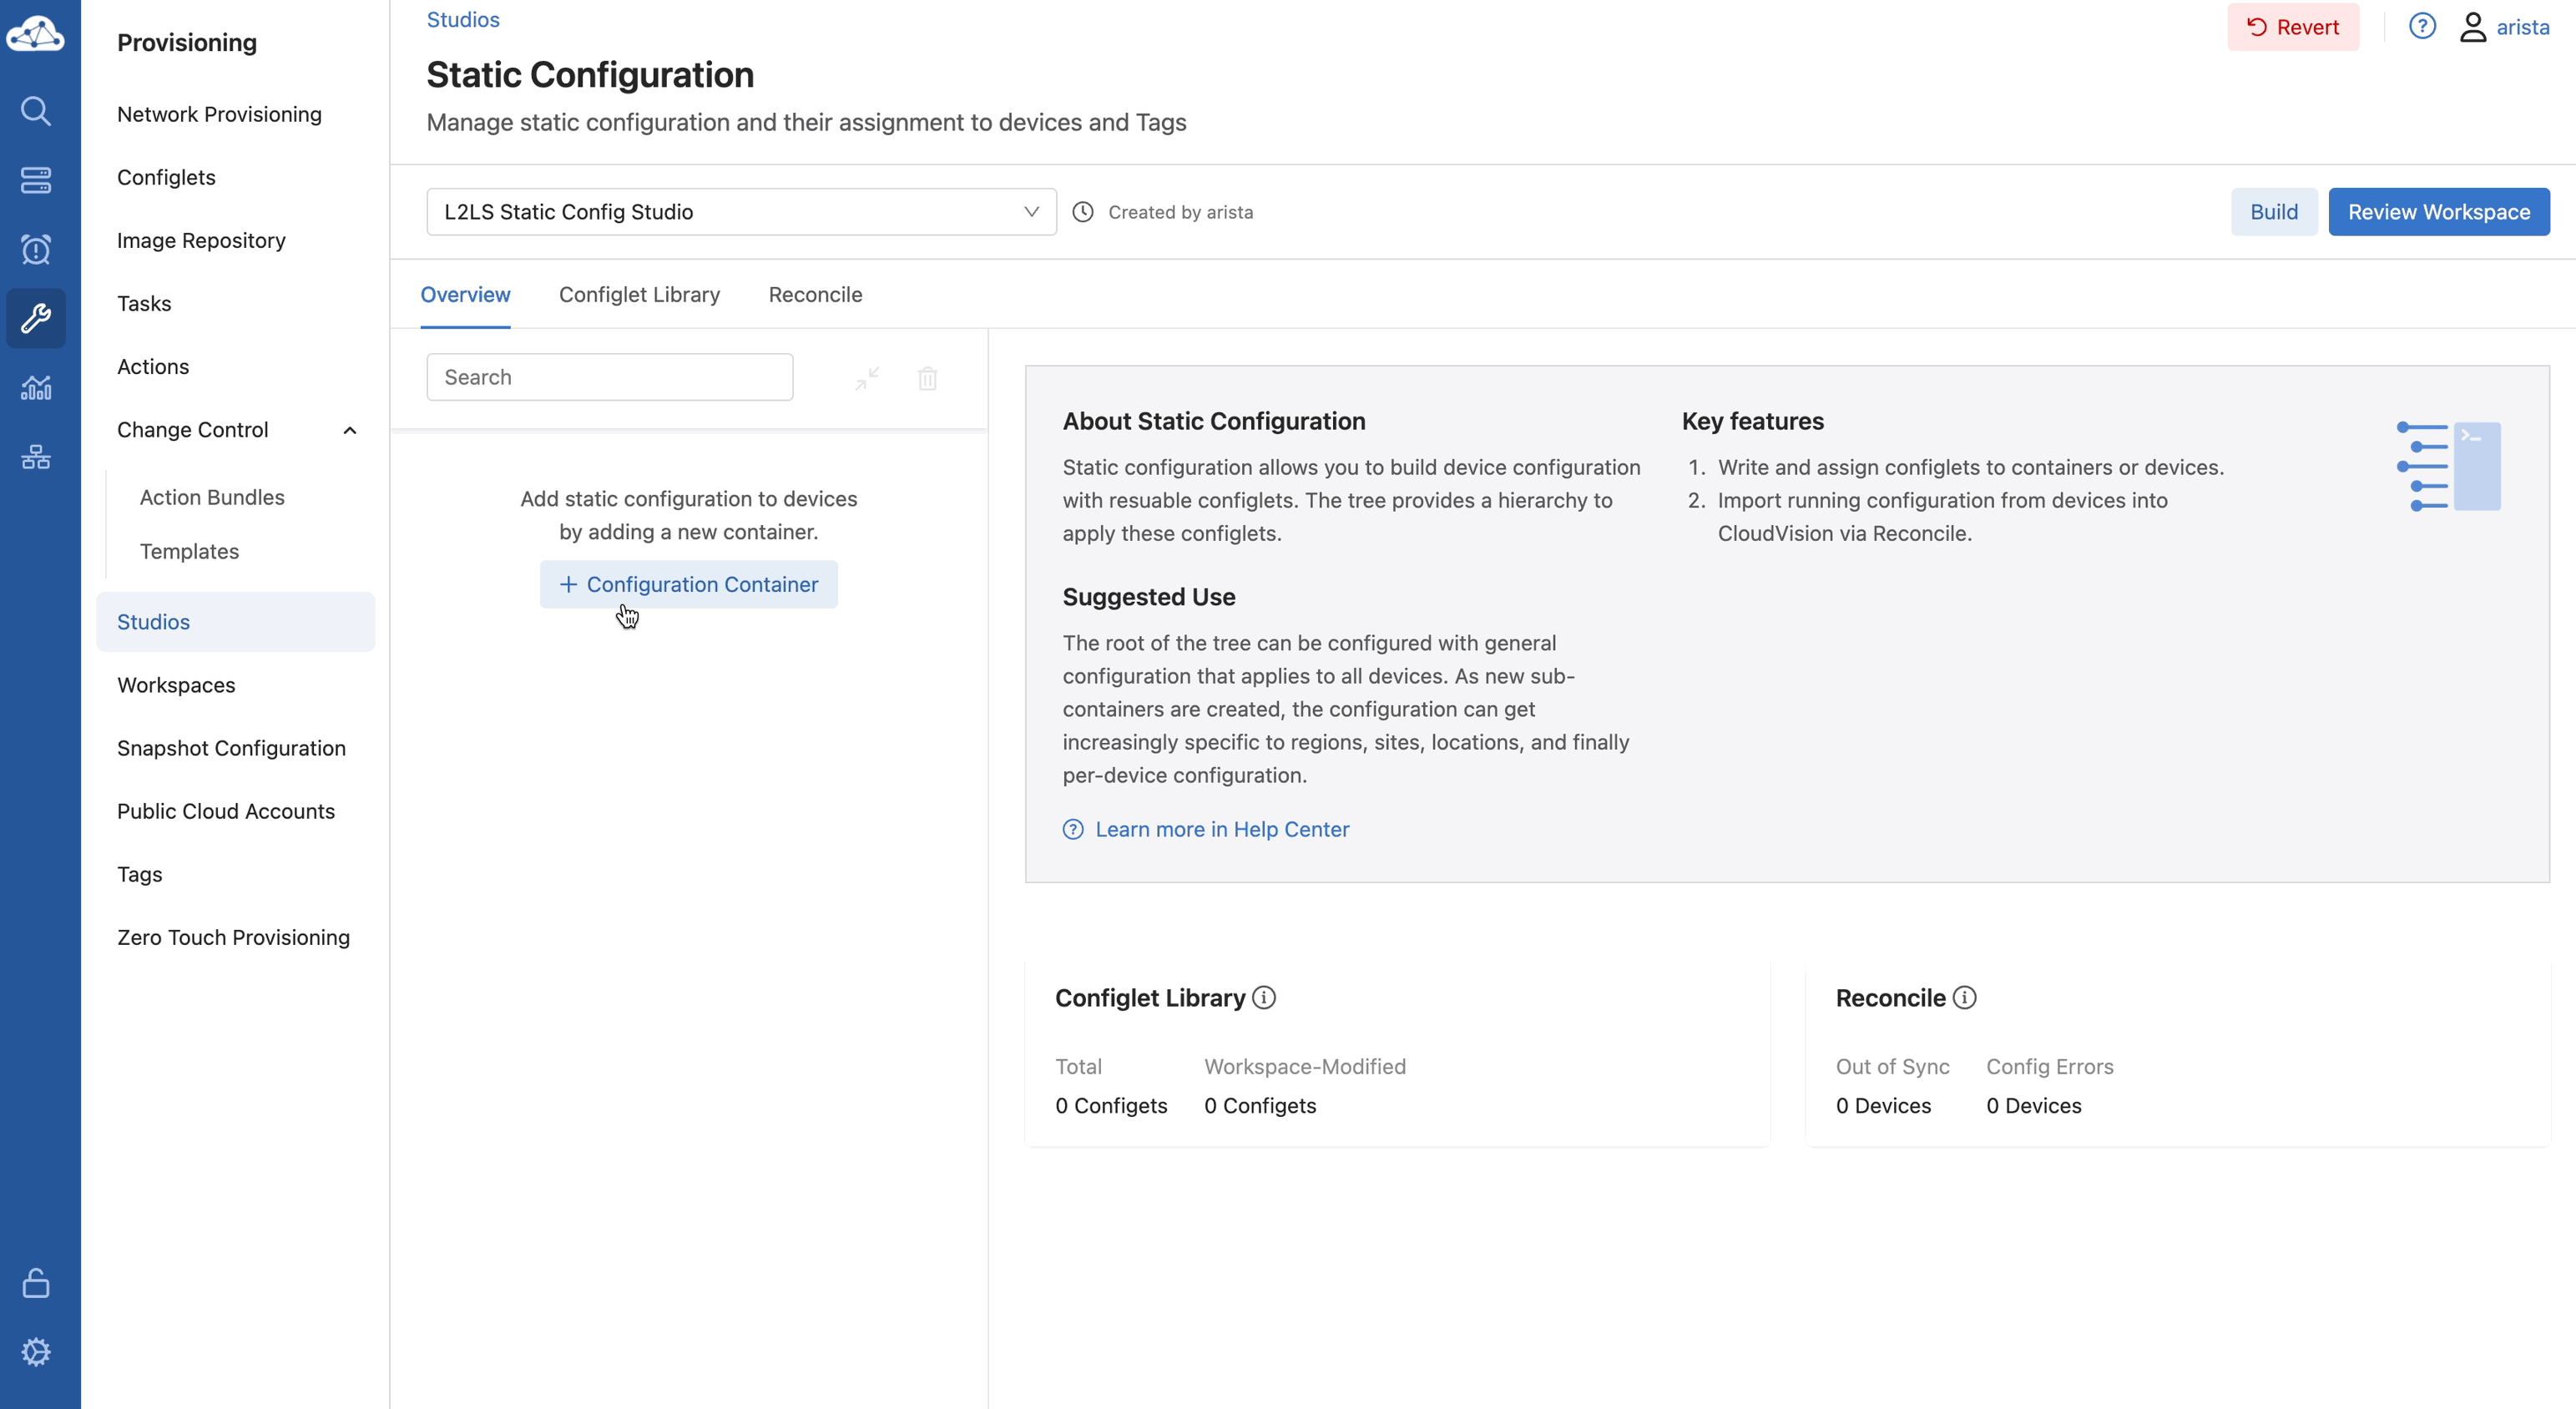The image size is (2576, 1409).
Task: Open the L2LS Static Config Studio dropdown
Action: click(x=741, y=212)
